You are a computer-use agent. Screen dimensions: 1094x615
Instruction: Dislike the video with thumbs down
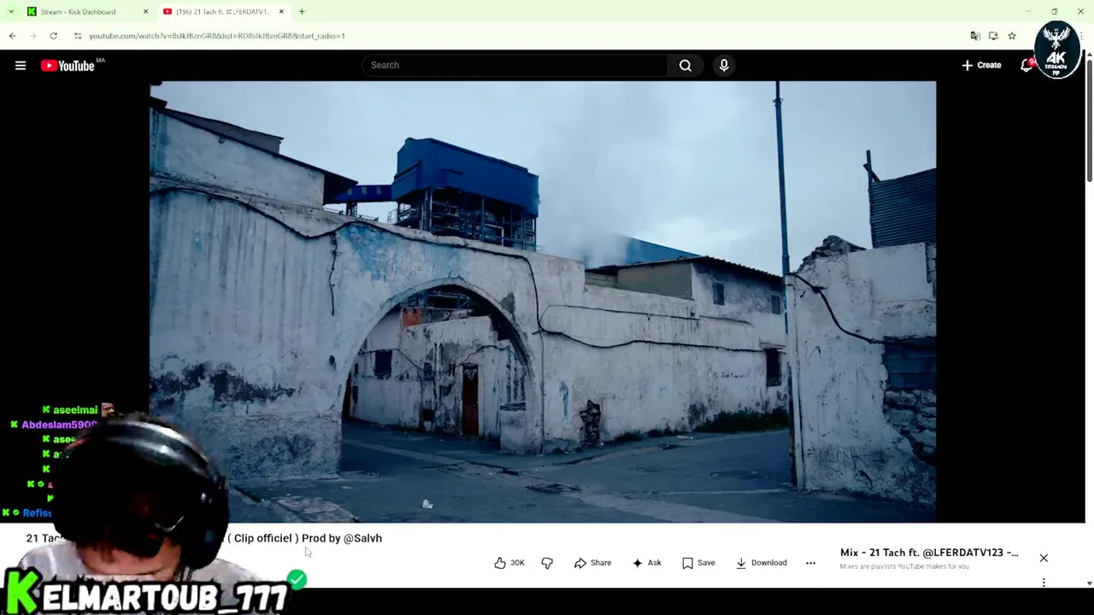(x=547, y=563)
